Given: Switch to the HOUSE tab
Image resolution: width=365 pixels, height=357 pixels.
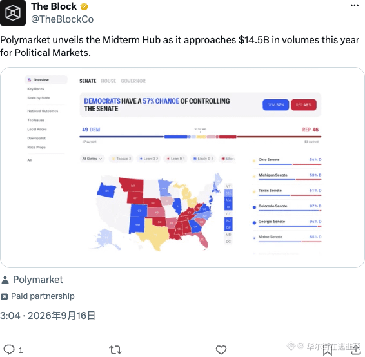Looking at the screenshot, I should point(108,81).
